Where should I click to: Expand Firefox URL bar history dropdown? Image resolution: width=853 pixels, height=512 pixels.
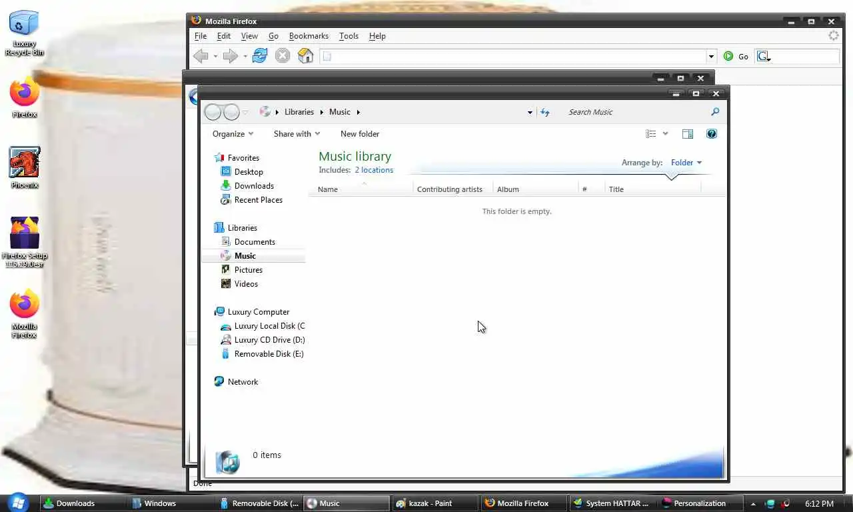coord(711,57)
